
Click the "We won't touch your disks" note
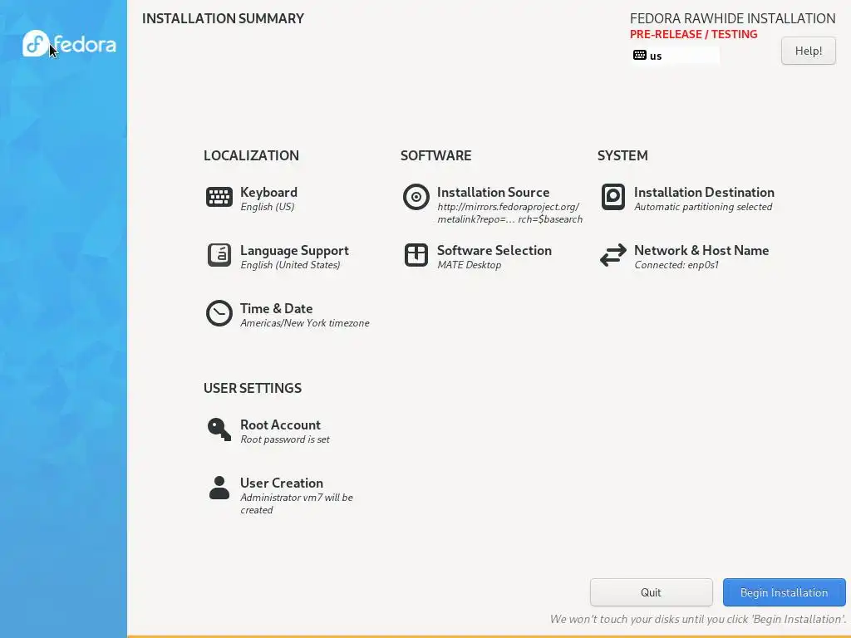coord(698,619)
